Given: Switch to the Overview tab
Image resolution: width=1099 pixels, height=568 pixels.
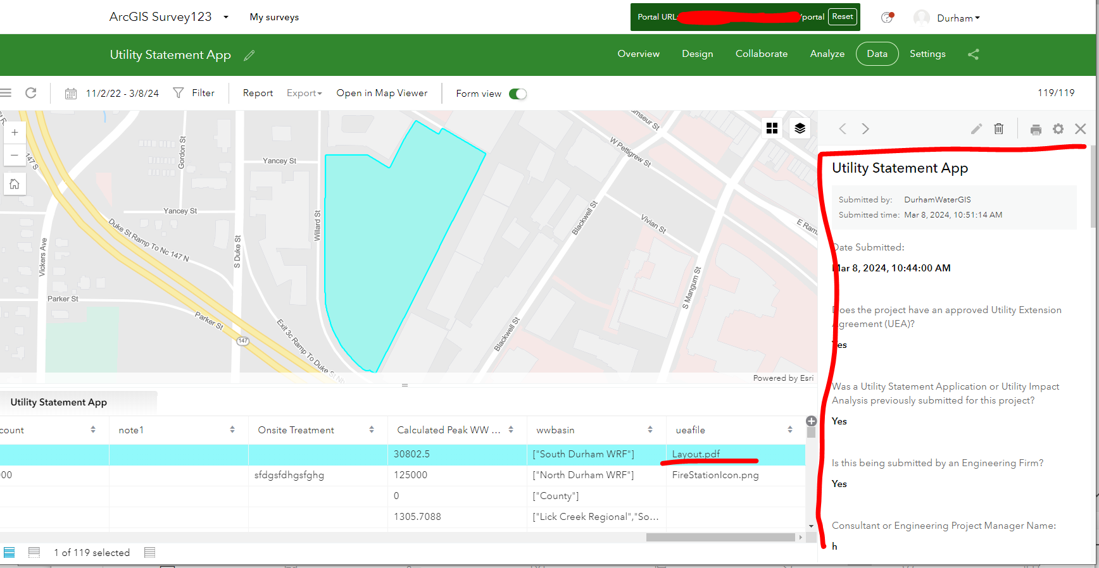Looking at the screenshot, I should click(639, 54).
